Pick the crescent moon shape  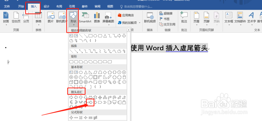(119, 82)
